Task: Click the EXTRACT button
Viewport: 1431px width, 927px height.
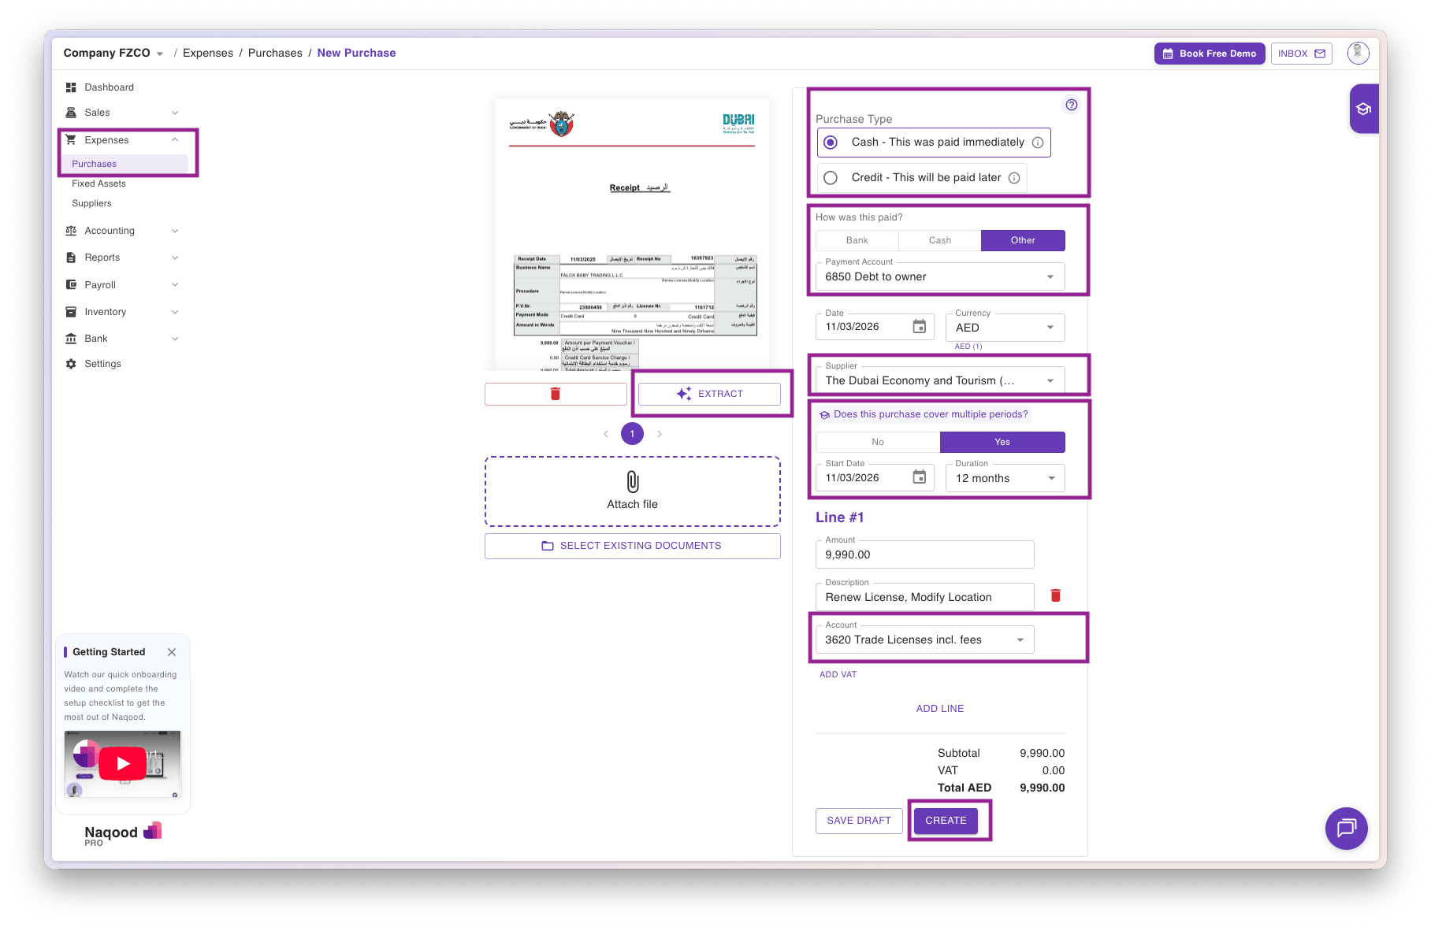Action: coord(709,394)
